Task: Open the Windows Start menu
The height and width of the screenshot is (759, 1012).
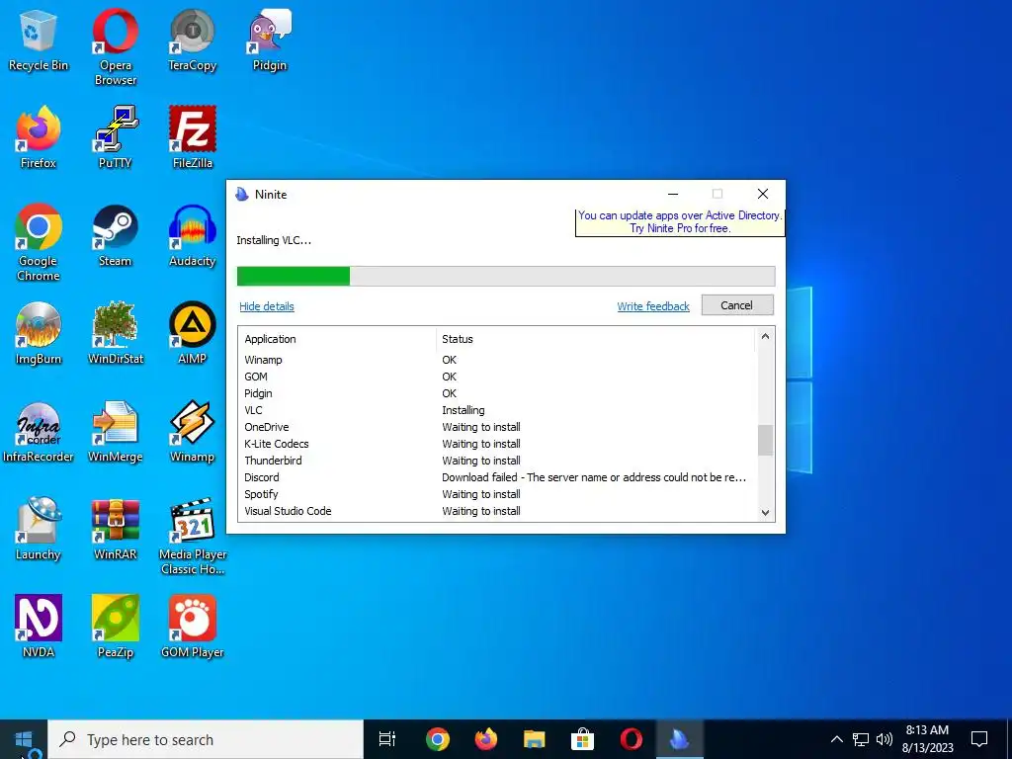Action: click(24, 739)
